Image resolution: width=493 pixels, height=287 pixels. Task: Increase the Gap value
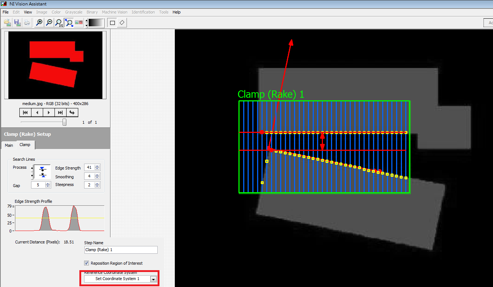48,183
